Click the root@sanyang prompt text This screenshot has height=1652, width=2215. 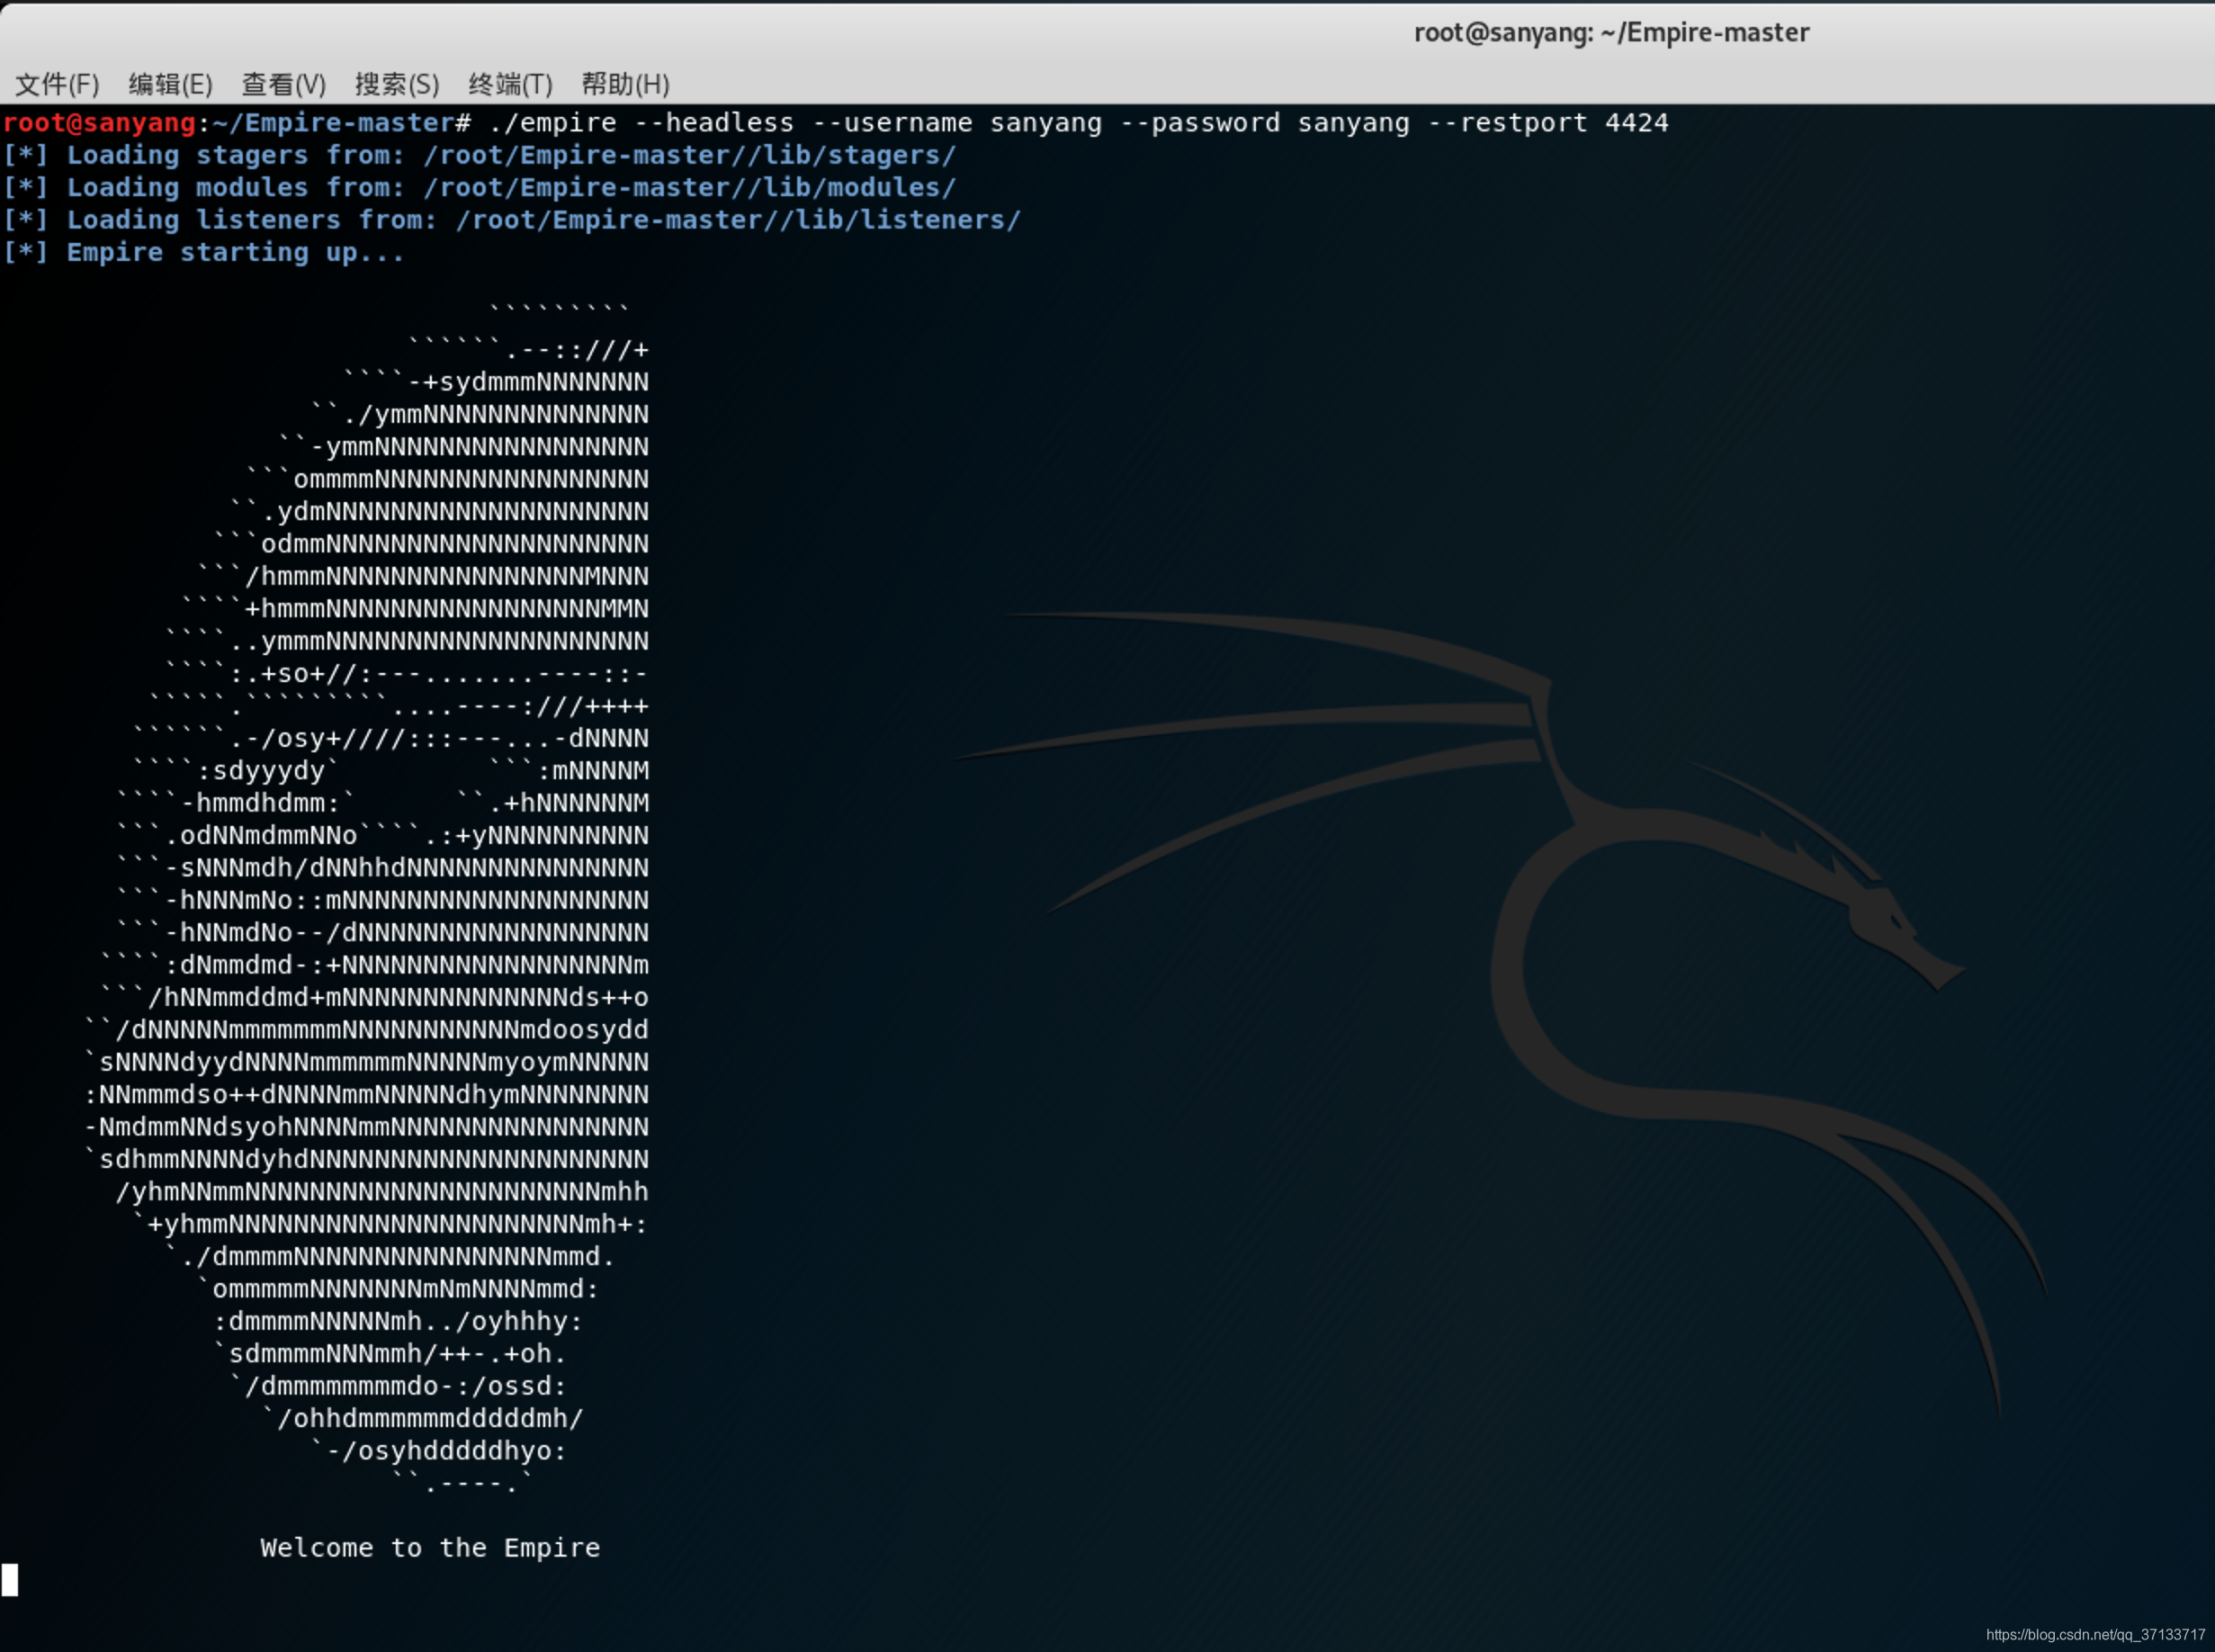tap(99, 123)
